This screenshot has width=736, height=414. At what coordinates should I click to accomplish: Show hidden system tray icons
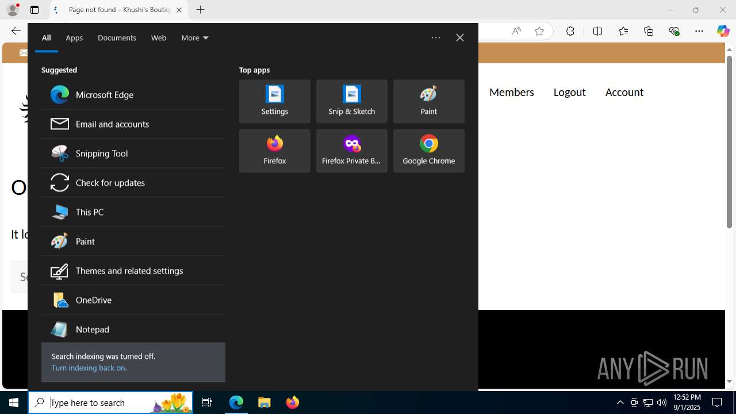(620, 402)
